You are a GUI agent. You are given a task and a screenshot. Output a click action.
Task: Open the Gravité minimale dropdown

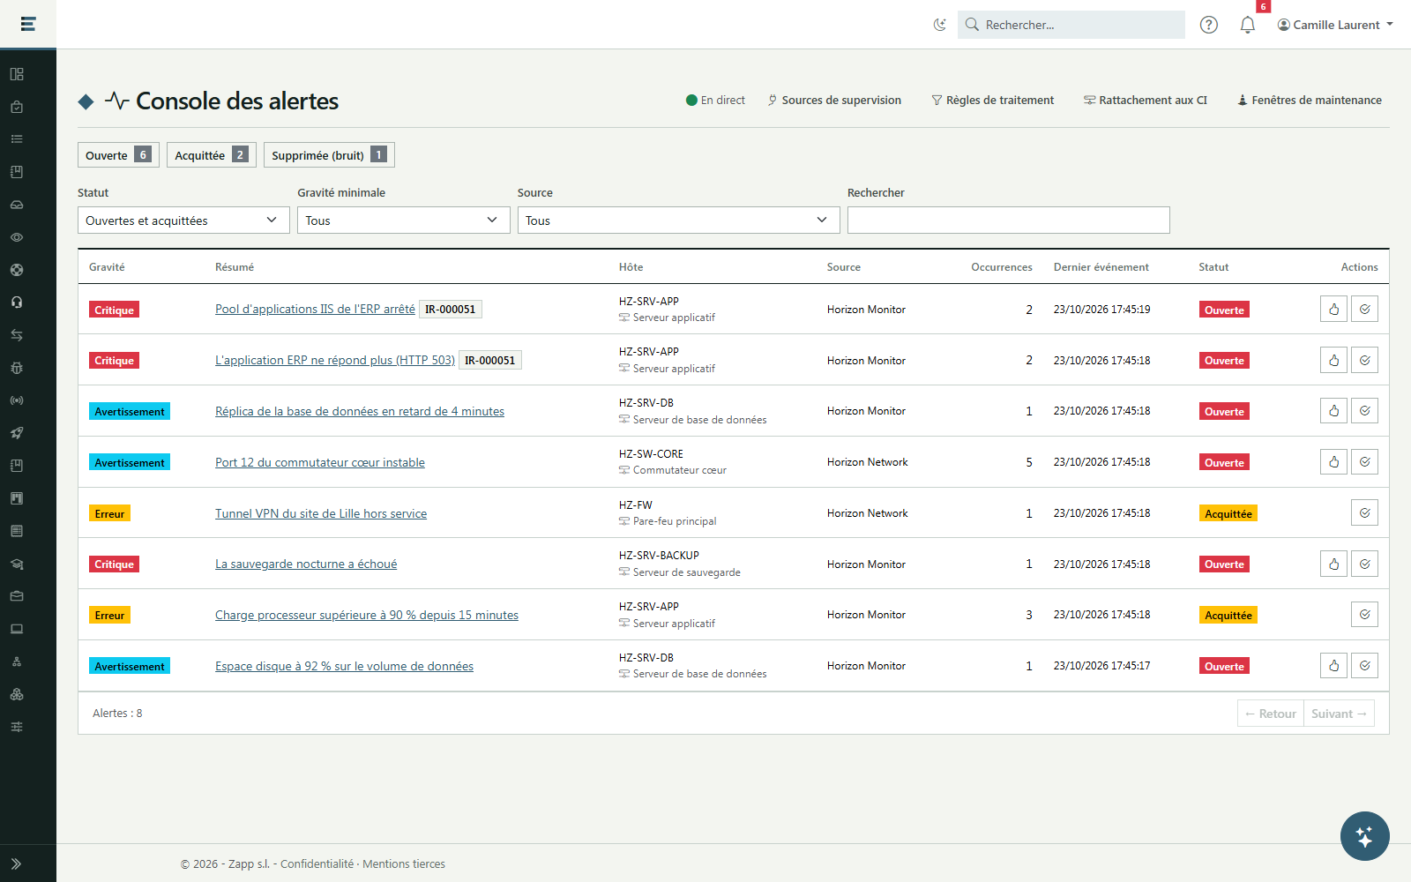tap(404, 220)
